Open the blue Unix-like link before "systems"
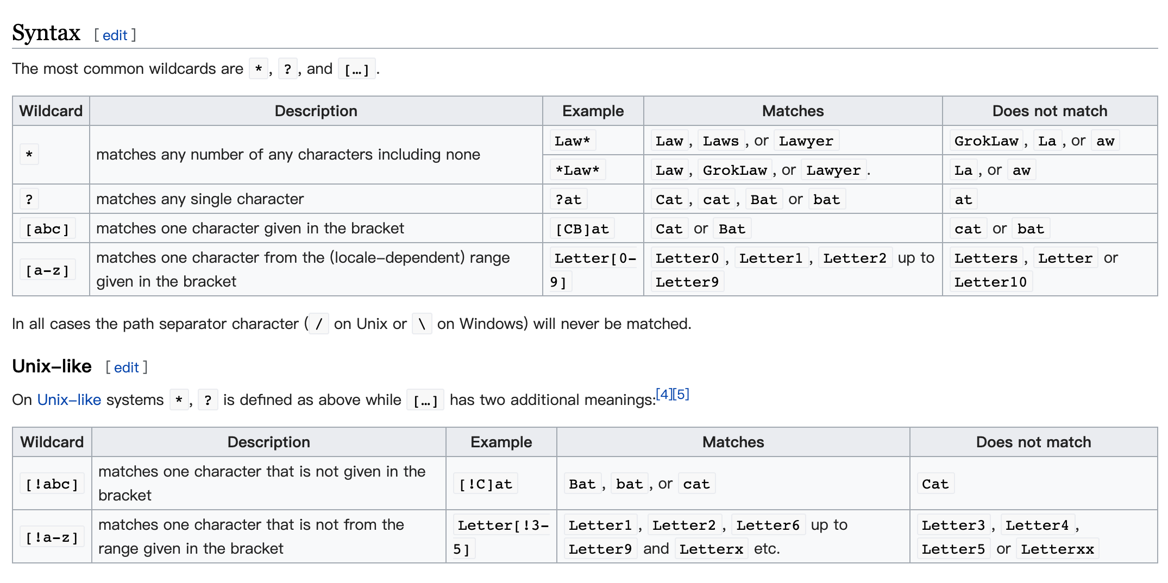Image resolution: width=1168 pixels, height=583 pixels. point(69,400)
